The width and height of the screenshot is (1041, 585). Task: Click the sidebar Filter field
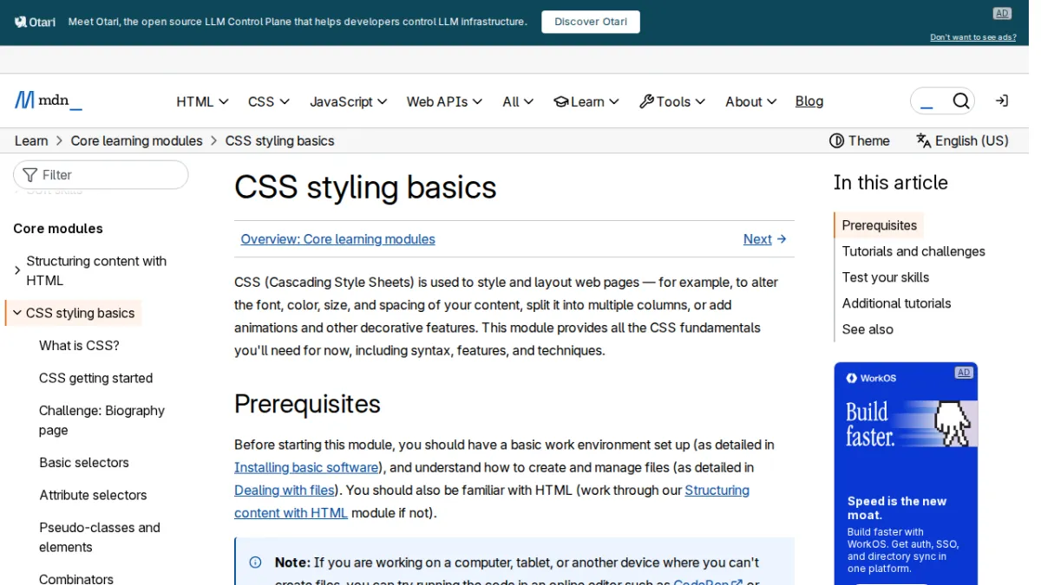click(x=101, y=174)
